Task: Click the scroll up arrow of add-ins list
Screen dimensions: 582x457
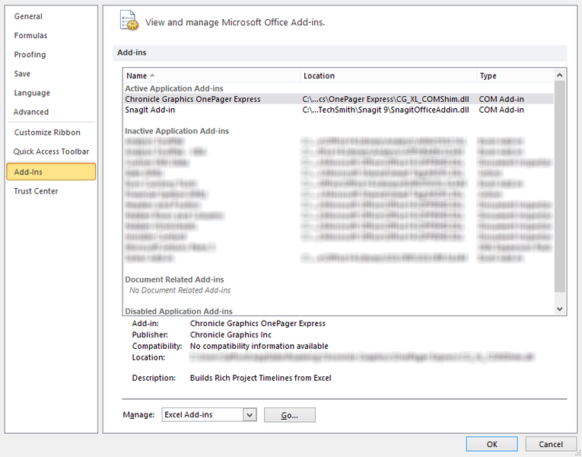Action: click(560, 75)
